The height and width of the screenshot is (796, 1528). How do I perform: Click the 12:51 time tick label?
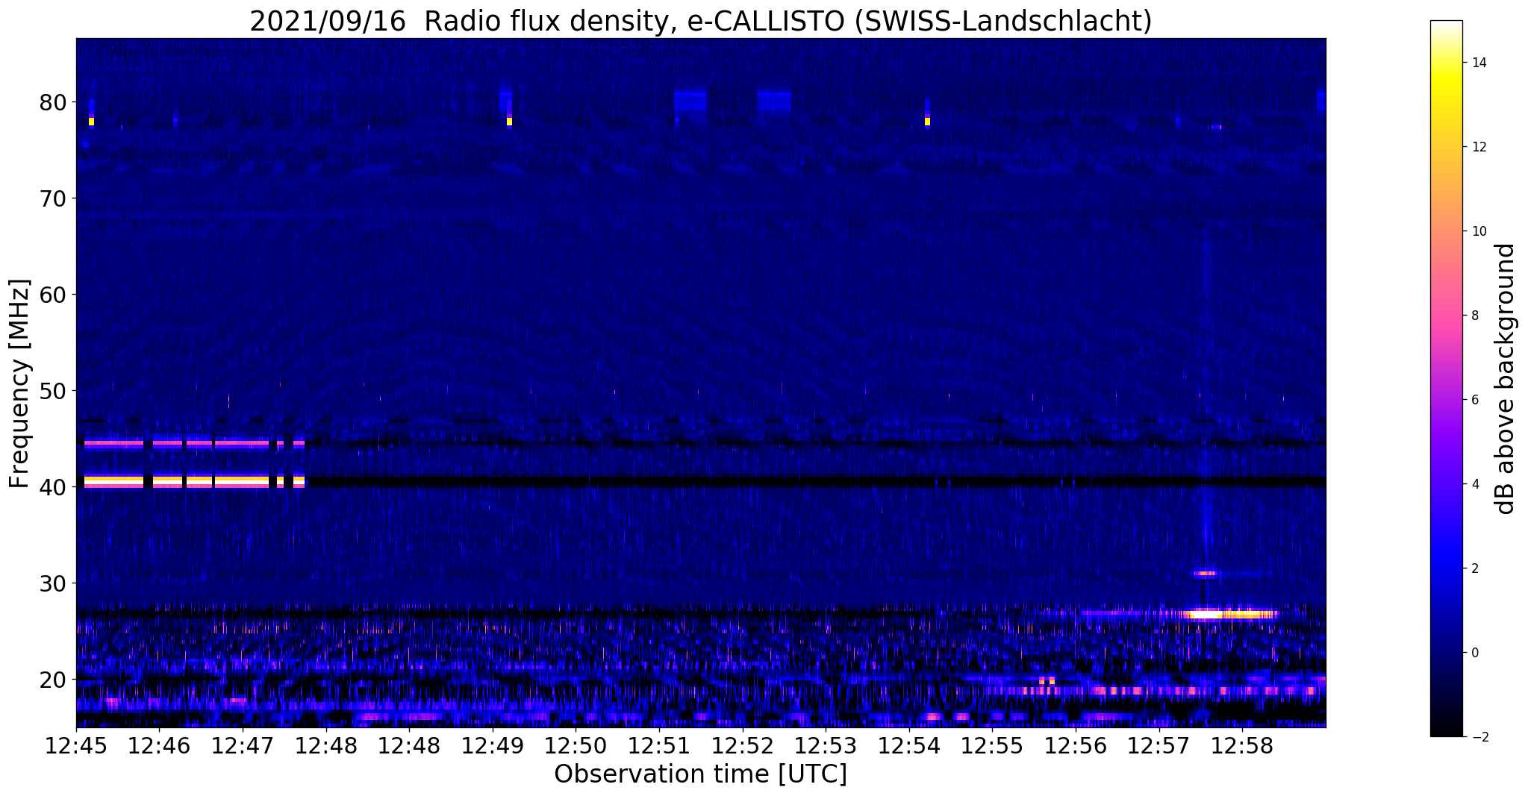[659, 746]
